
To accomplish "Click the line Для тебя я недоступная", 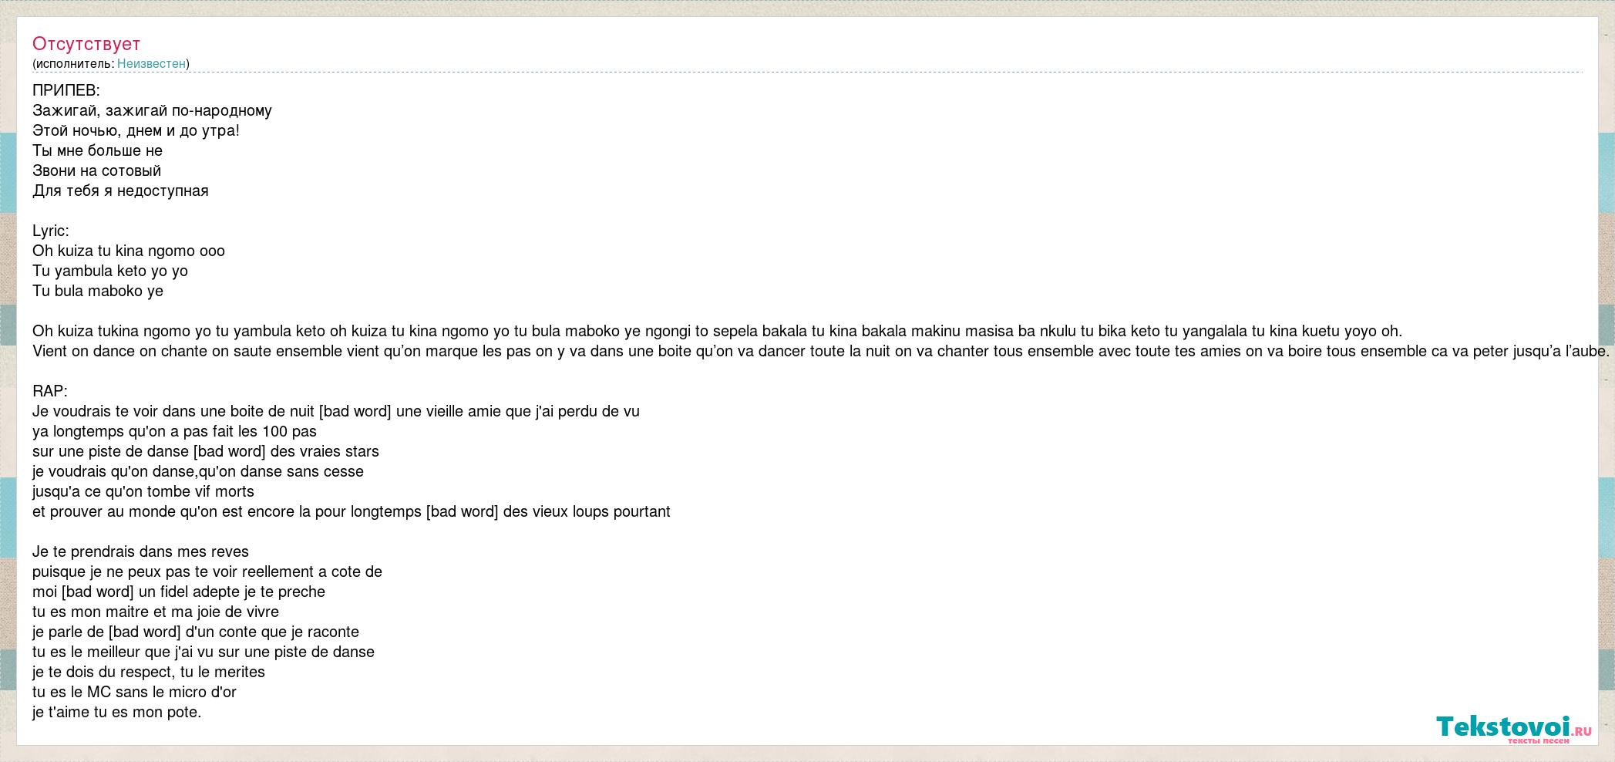I will tap(120, 190).
